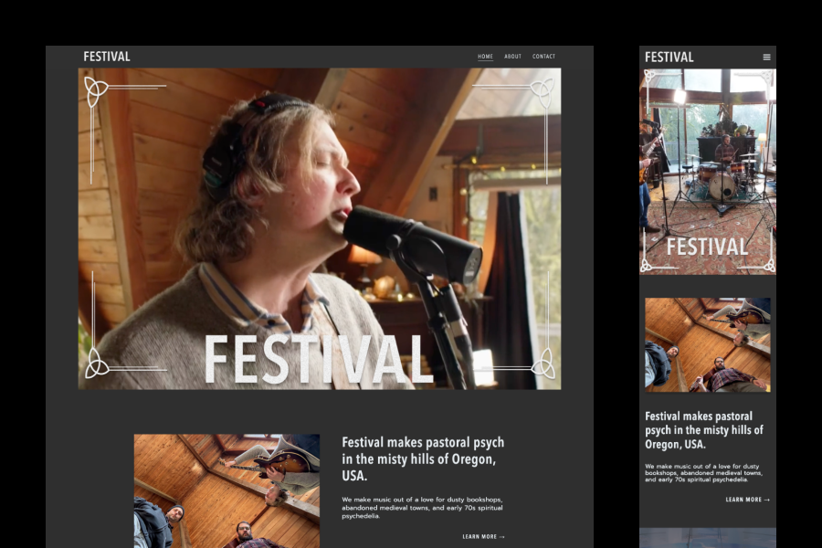The image size is (822, 548).
Task: Go to the HOME nav item
Action: 486,56
